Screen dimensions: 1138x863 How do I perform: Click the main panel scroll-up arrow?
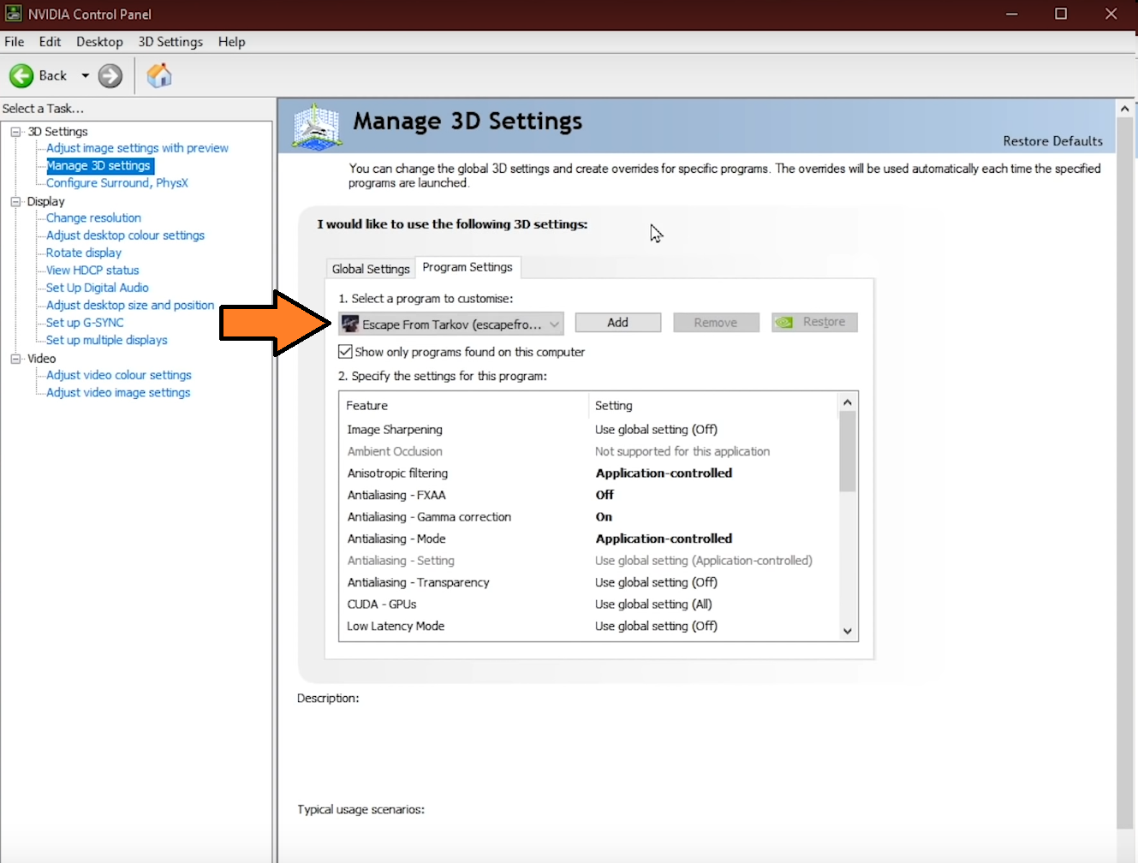click(1125, 109)
